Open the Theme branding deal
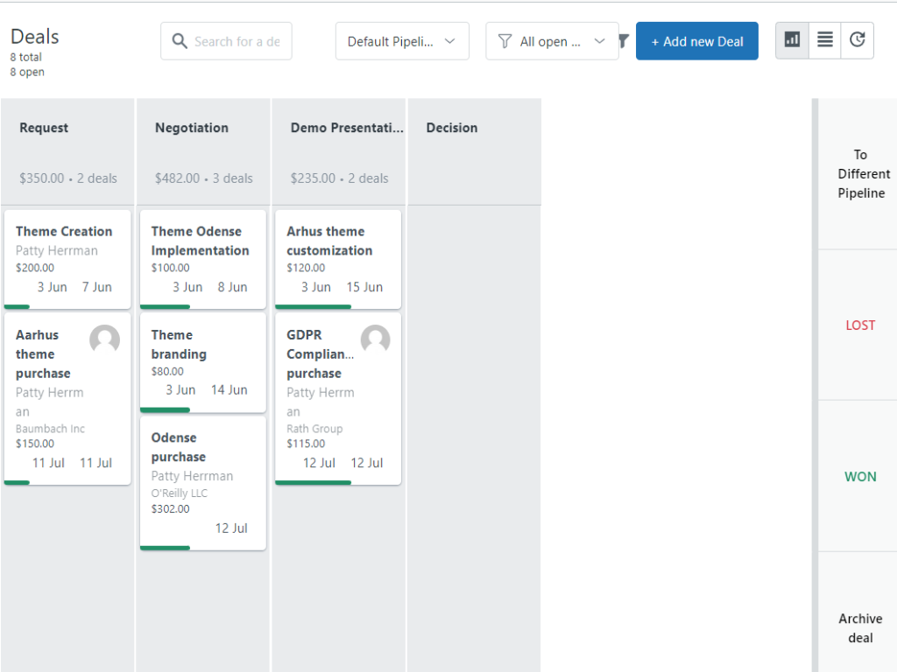The width and height of the screenshot is (897, 672). click(203, 362)
